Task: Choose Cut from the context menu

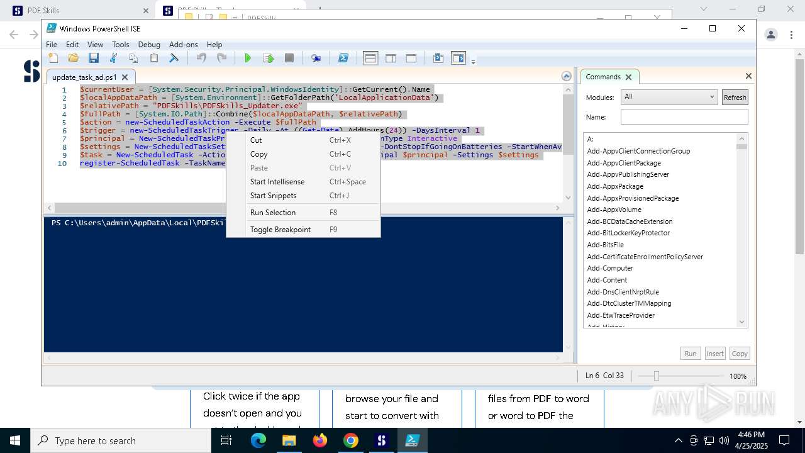Action: pyautogui.click(x=303, y=140)
